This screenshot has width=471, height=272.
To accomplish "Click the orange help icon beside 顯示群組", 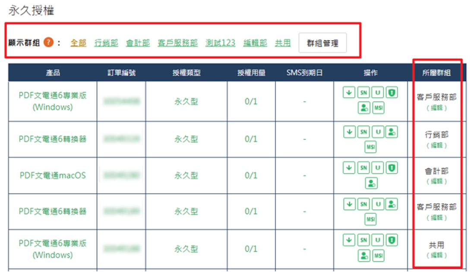I will (x=49, y=42).
